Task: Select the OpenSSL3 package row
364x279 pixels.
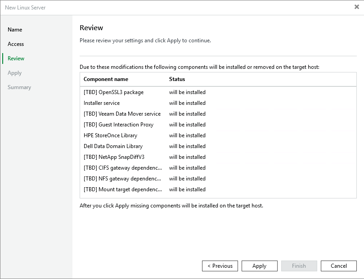Action: [113, 92]
